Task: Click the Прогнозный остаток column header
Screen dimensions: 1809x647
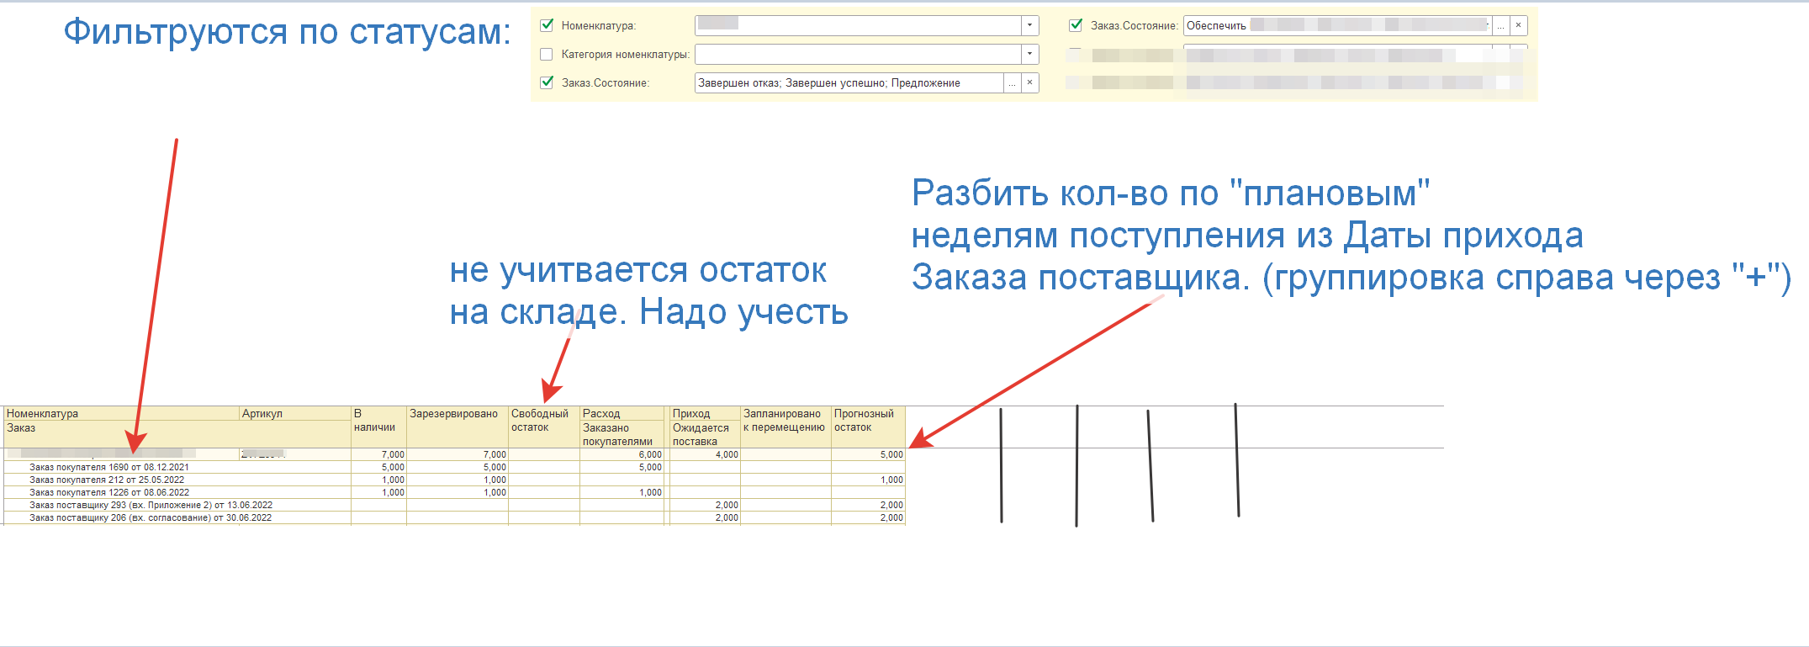Action: point(864,421)
